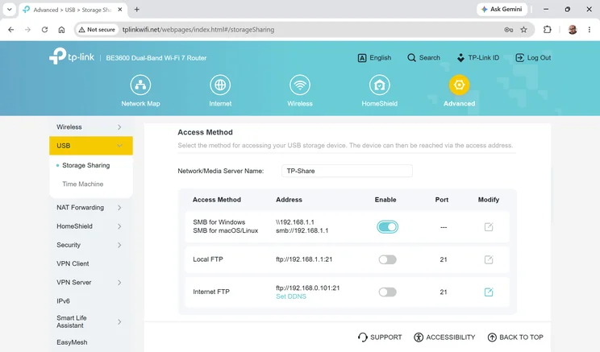Disable the SMB access toggle
600x352 pixels.
[387, 227]
